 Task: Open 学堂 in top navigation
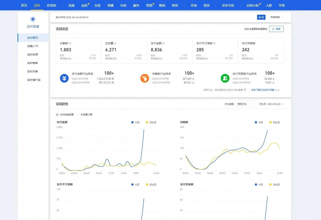[282, 5]
